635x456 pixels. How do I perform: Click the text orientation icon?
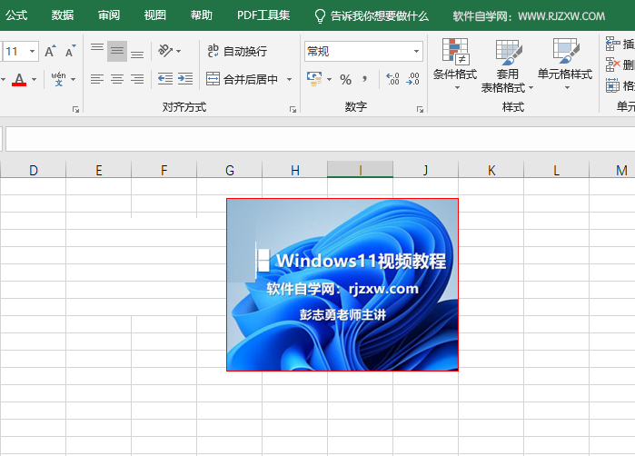point(164,51)
